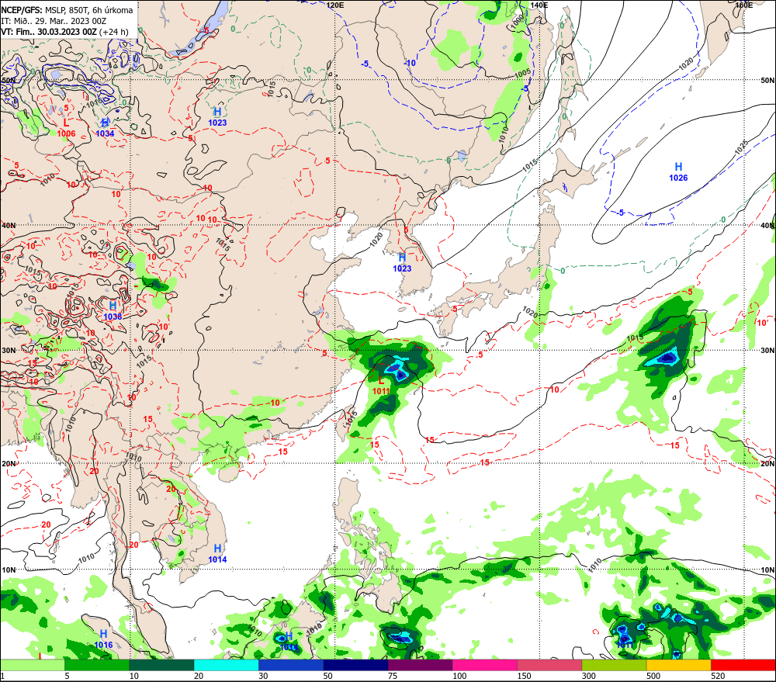Pick the purple 75–100 mm legend swatch
This screenshot has width=776, height=682.
click(420, 665)
